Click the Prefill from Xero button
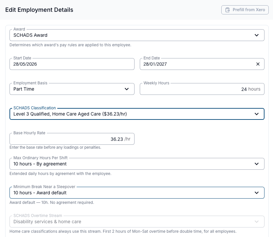 [245, 10]
